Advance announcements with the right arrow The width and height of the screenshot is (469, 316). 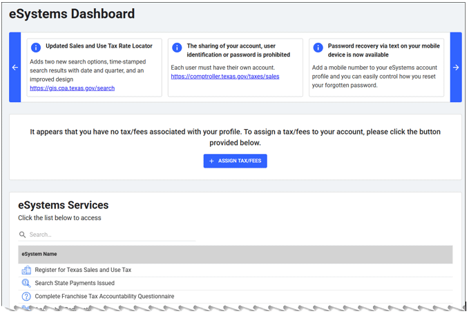coord(456,67)
